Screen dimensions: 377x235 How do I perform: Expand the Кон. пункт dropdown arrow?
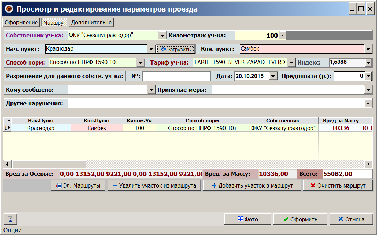tap(368, 49)
